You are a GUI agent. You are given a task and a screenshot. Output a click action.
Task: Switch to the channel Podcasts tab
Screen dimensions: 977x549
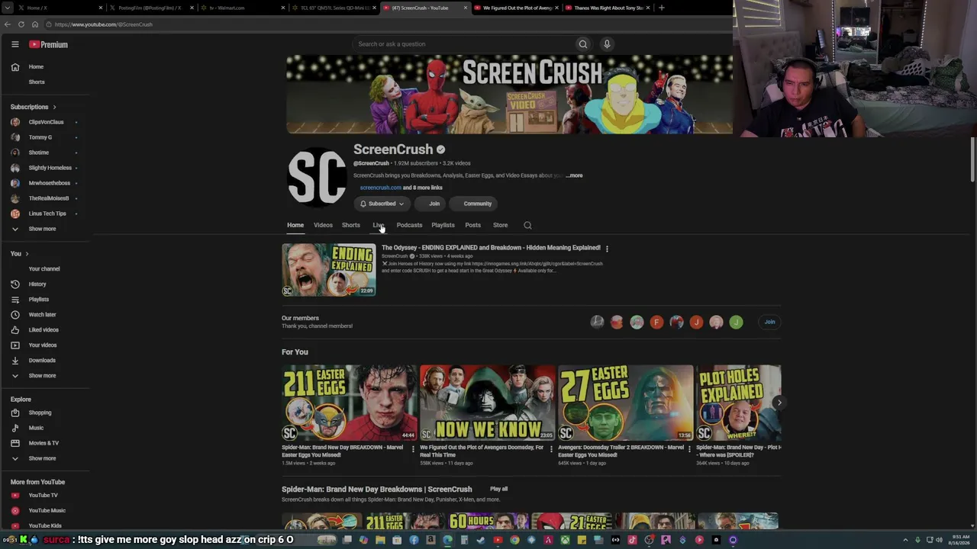[x=409, y=225]
